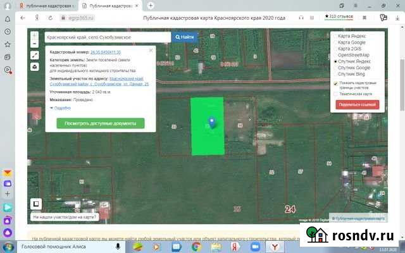Click the layer square icon above the 'Не нашли участок' button
The width and height of the screenshot is (405, 253).
point(36,204)
